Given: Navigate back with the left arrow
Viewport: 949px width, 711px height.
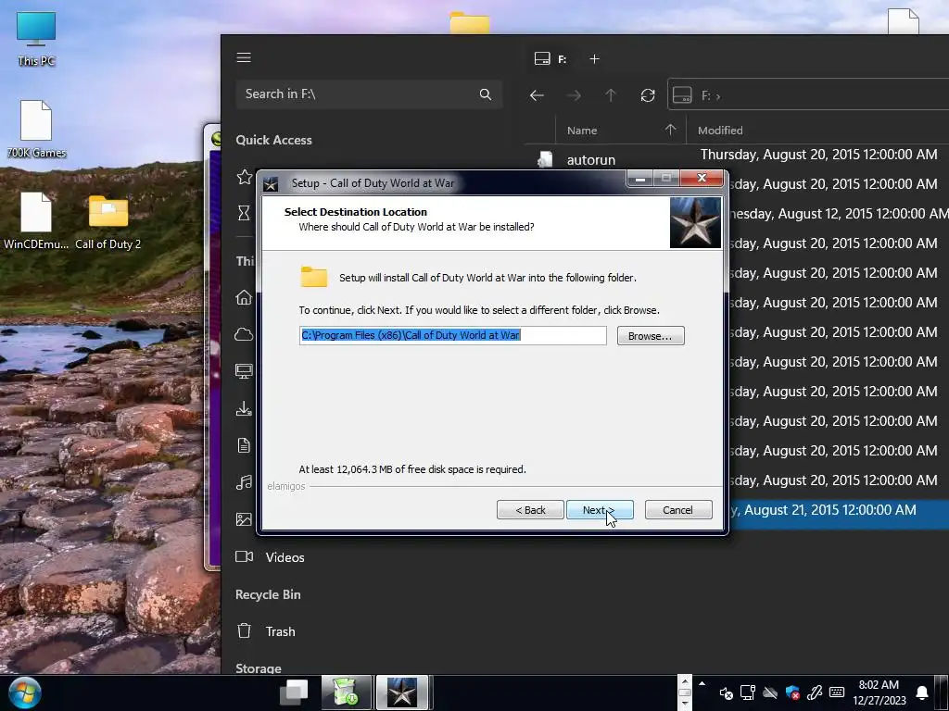Looking at the screenshot, I should 537,95.
